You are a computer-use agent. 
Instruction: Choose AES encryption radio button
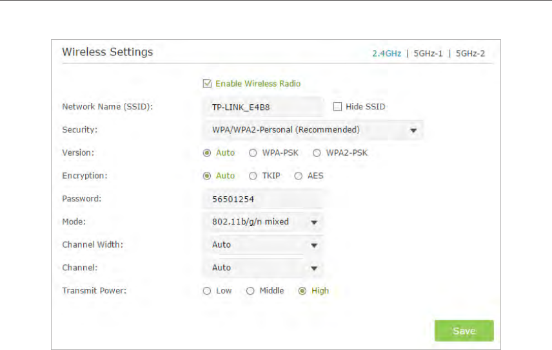tap(298, 176)
